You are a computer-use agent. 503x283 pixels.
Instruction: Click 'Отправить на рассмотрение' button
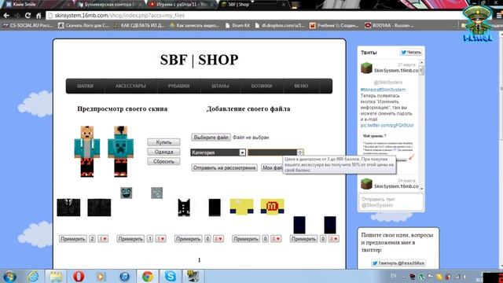[224, 167]
